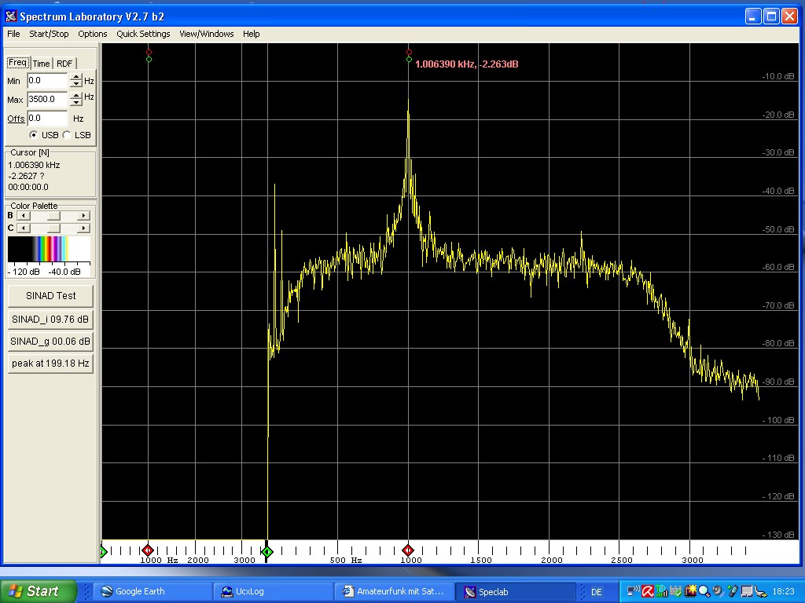This screenshot has width=805, height=603.
Task: Increase the Min frequency with the up arrow
Action: [75, 77]
